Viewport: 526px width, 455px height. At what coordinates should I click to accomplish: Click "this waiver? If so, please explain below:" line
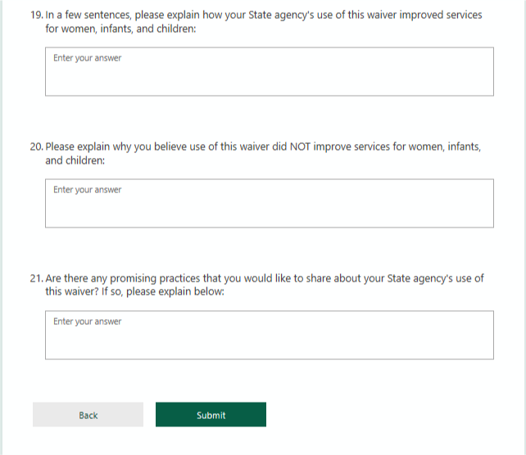pyautogui.click(x=134, y=291)
